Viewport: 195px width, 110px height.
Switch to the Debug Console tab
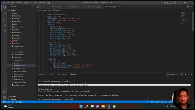coord(61,75)
